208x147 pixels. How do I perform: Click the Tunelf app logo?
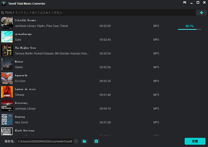4,3
